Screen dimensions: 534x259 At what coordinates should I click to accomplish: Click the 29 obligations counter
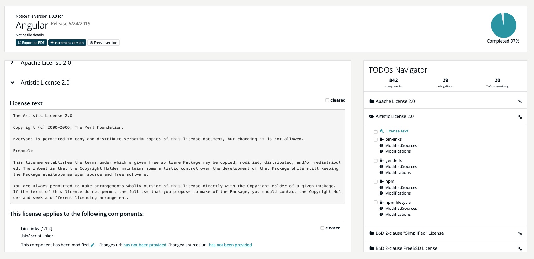pyautogui.click(x=445, y=83)
